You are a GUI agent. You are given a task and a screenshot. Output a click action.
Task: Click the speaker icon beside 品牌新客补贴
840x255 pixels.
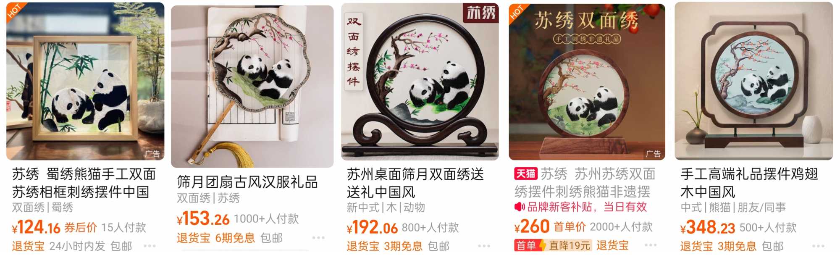520,207
